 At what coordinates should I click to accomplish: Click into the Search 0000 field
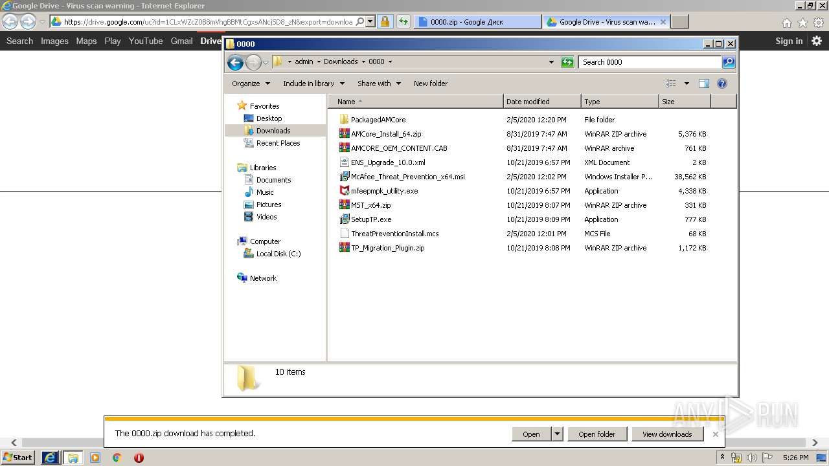point(650,62)
